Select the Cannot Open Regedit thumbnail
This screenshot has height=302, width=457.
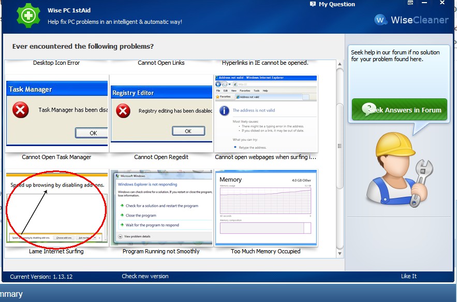161,113
